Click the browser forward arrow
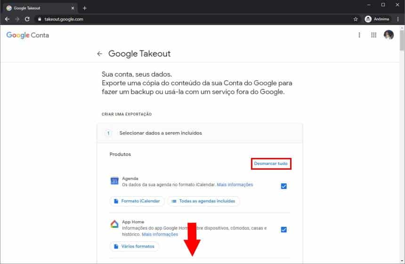The image size is (405, 264). point(17,19)
